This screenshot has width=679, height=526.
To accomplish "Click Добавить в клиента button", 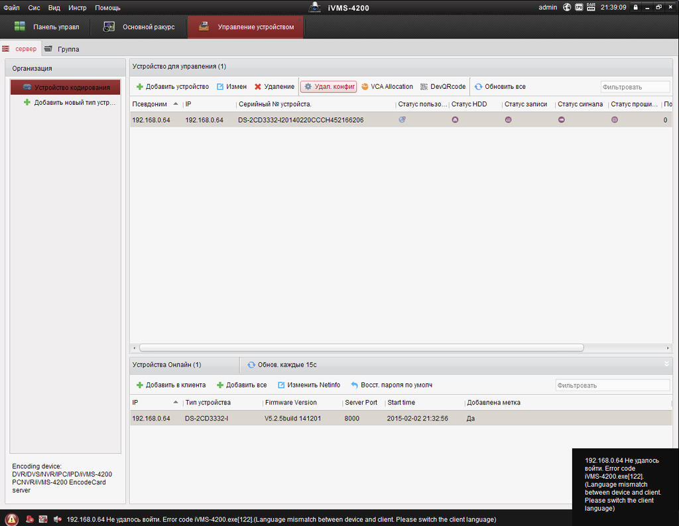I will pyautogui.click(x=171, y=385).
